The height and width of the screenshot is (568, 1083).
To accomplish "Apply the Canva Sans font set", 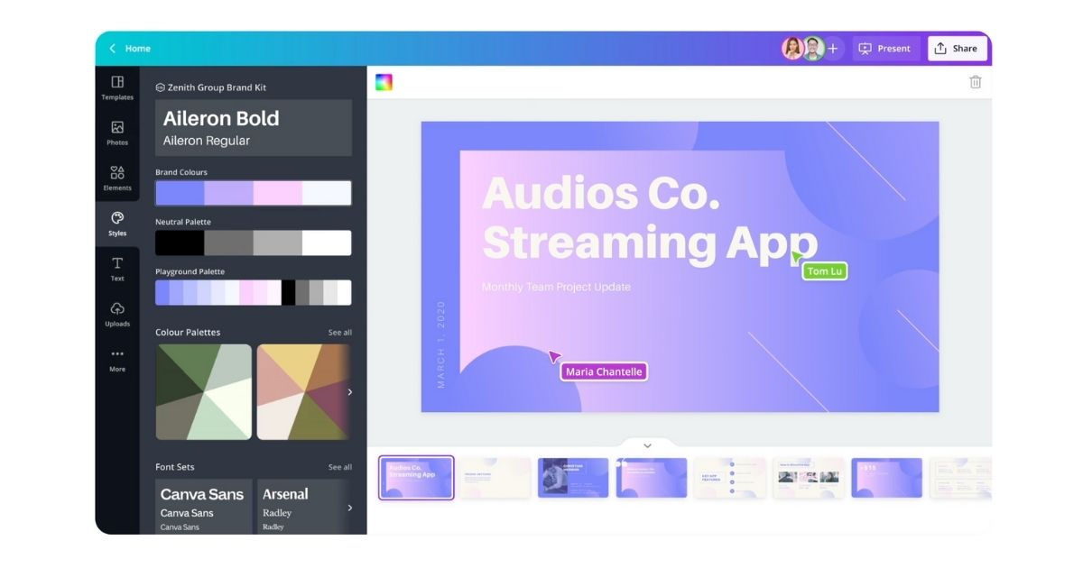I will click(x=203, y=507).
